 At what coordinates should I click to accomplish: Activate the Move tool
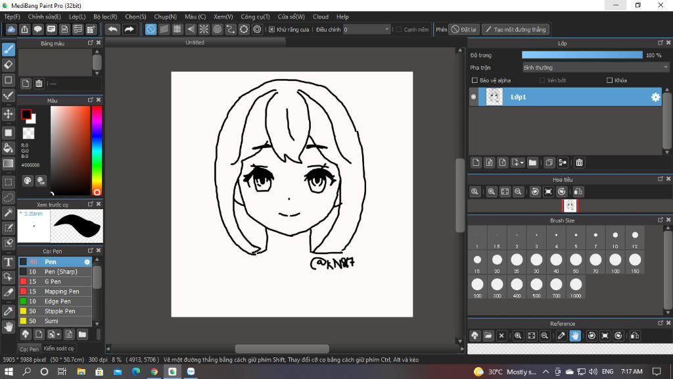(x=8, y=114)
